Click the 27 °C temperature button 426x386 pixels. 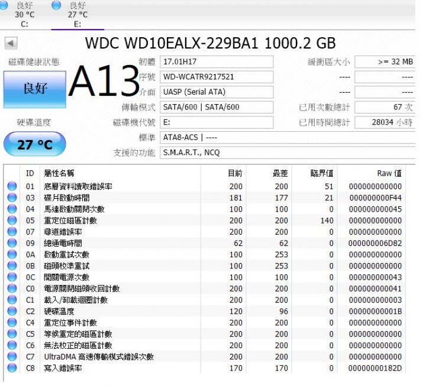[35, 144]
